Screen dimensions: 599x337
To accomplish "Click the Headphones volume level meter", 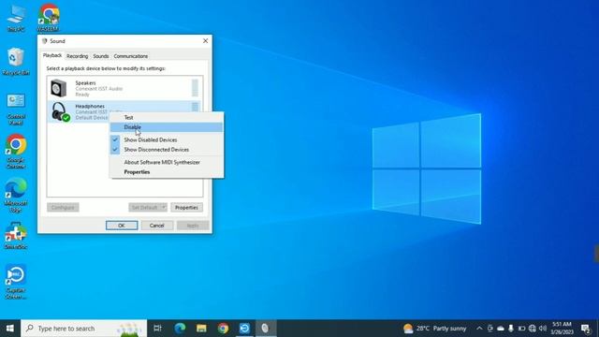I will pyautogui.click(x=195, y=107).
